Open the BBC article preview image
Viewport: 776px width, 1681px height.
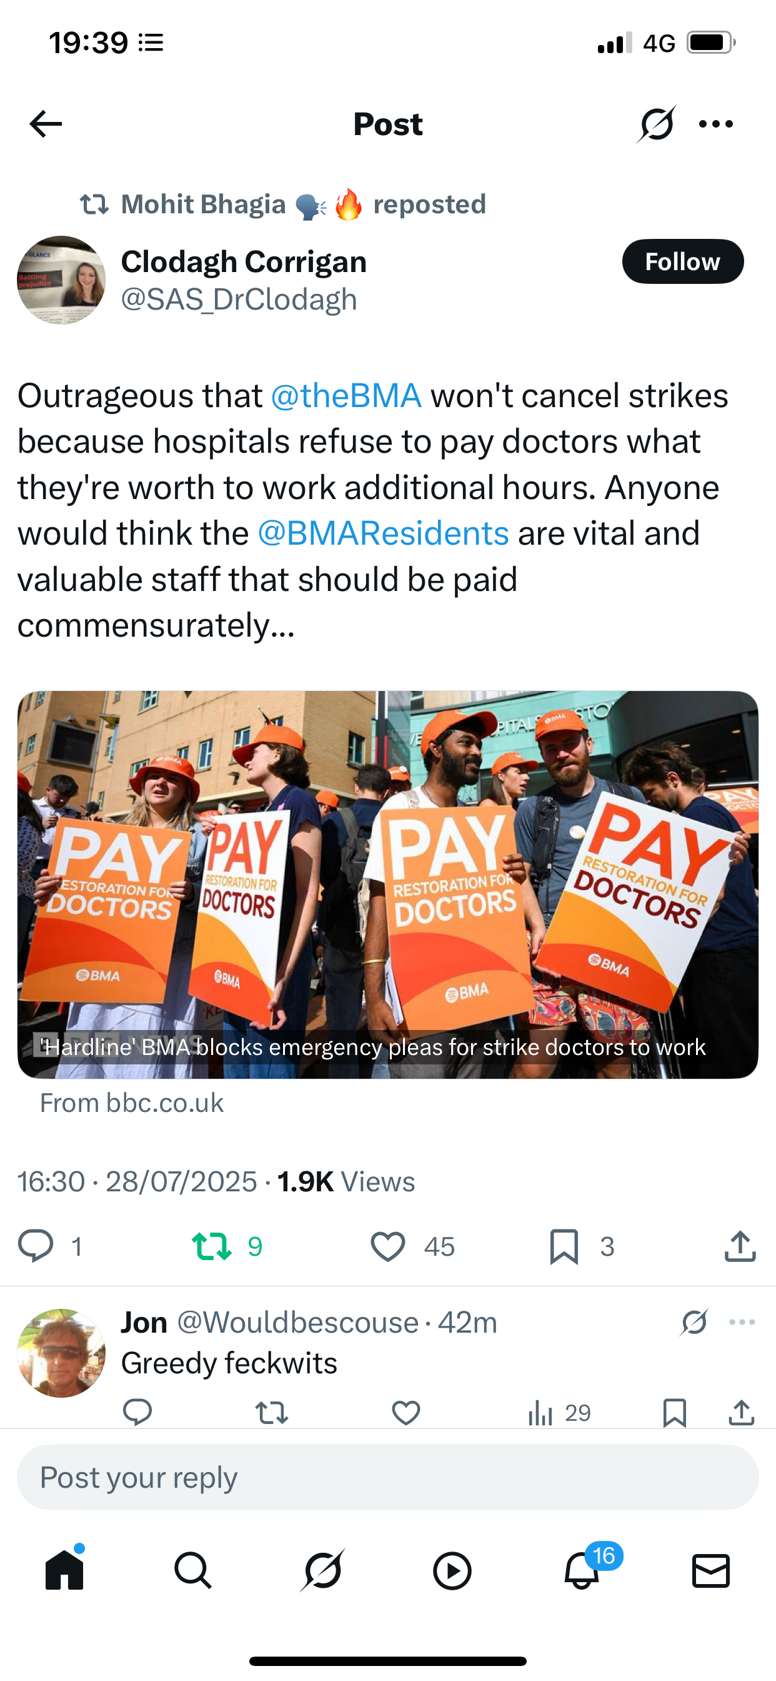coord(388,884)
